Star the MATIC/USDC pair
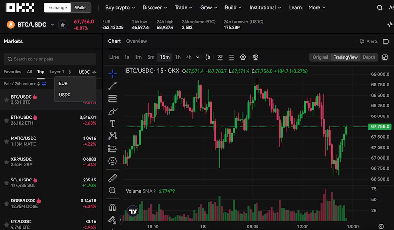The height and width of the screenshot is (230, 394). (x=6, y=141)
